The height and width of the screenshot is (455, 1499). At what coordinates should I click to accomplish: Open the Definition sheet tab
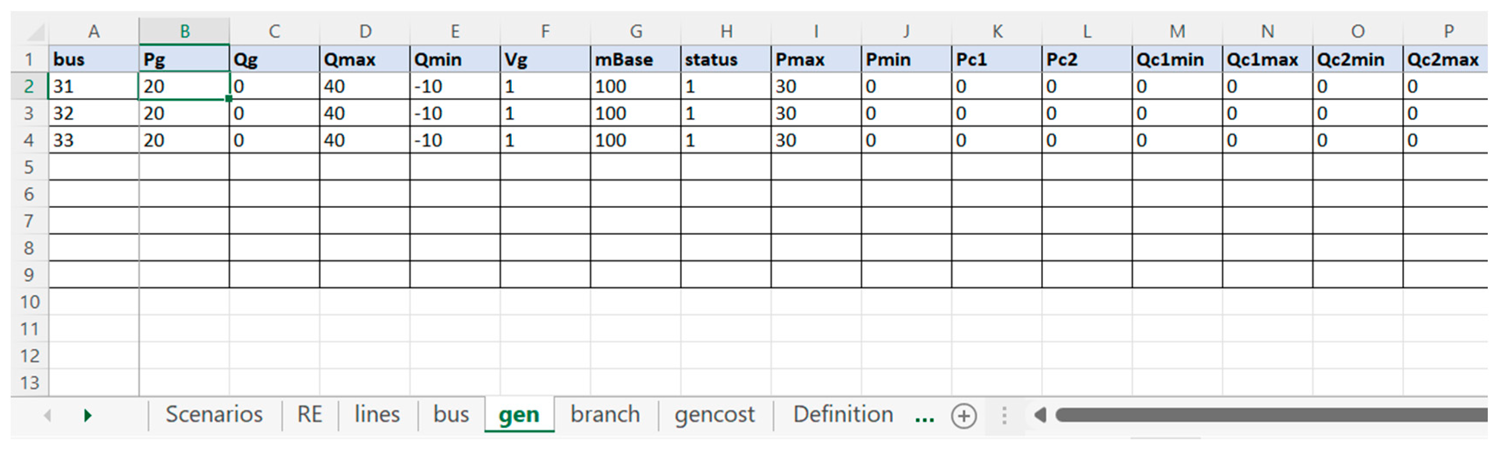click(x=843, y=415)
